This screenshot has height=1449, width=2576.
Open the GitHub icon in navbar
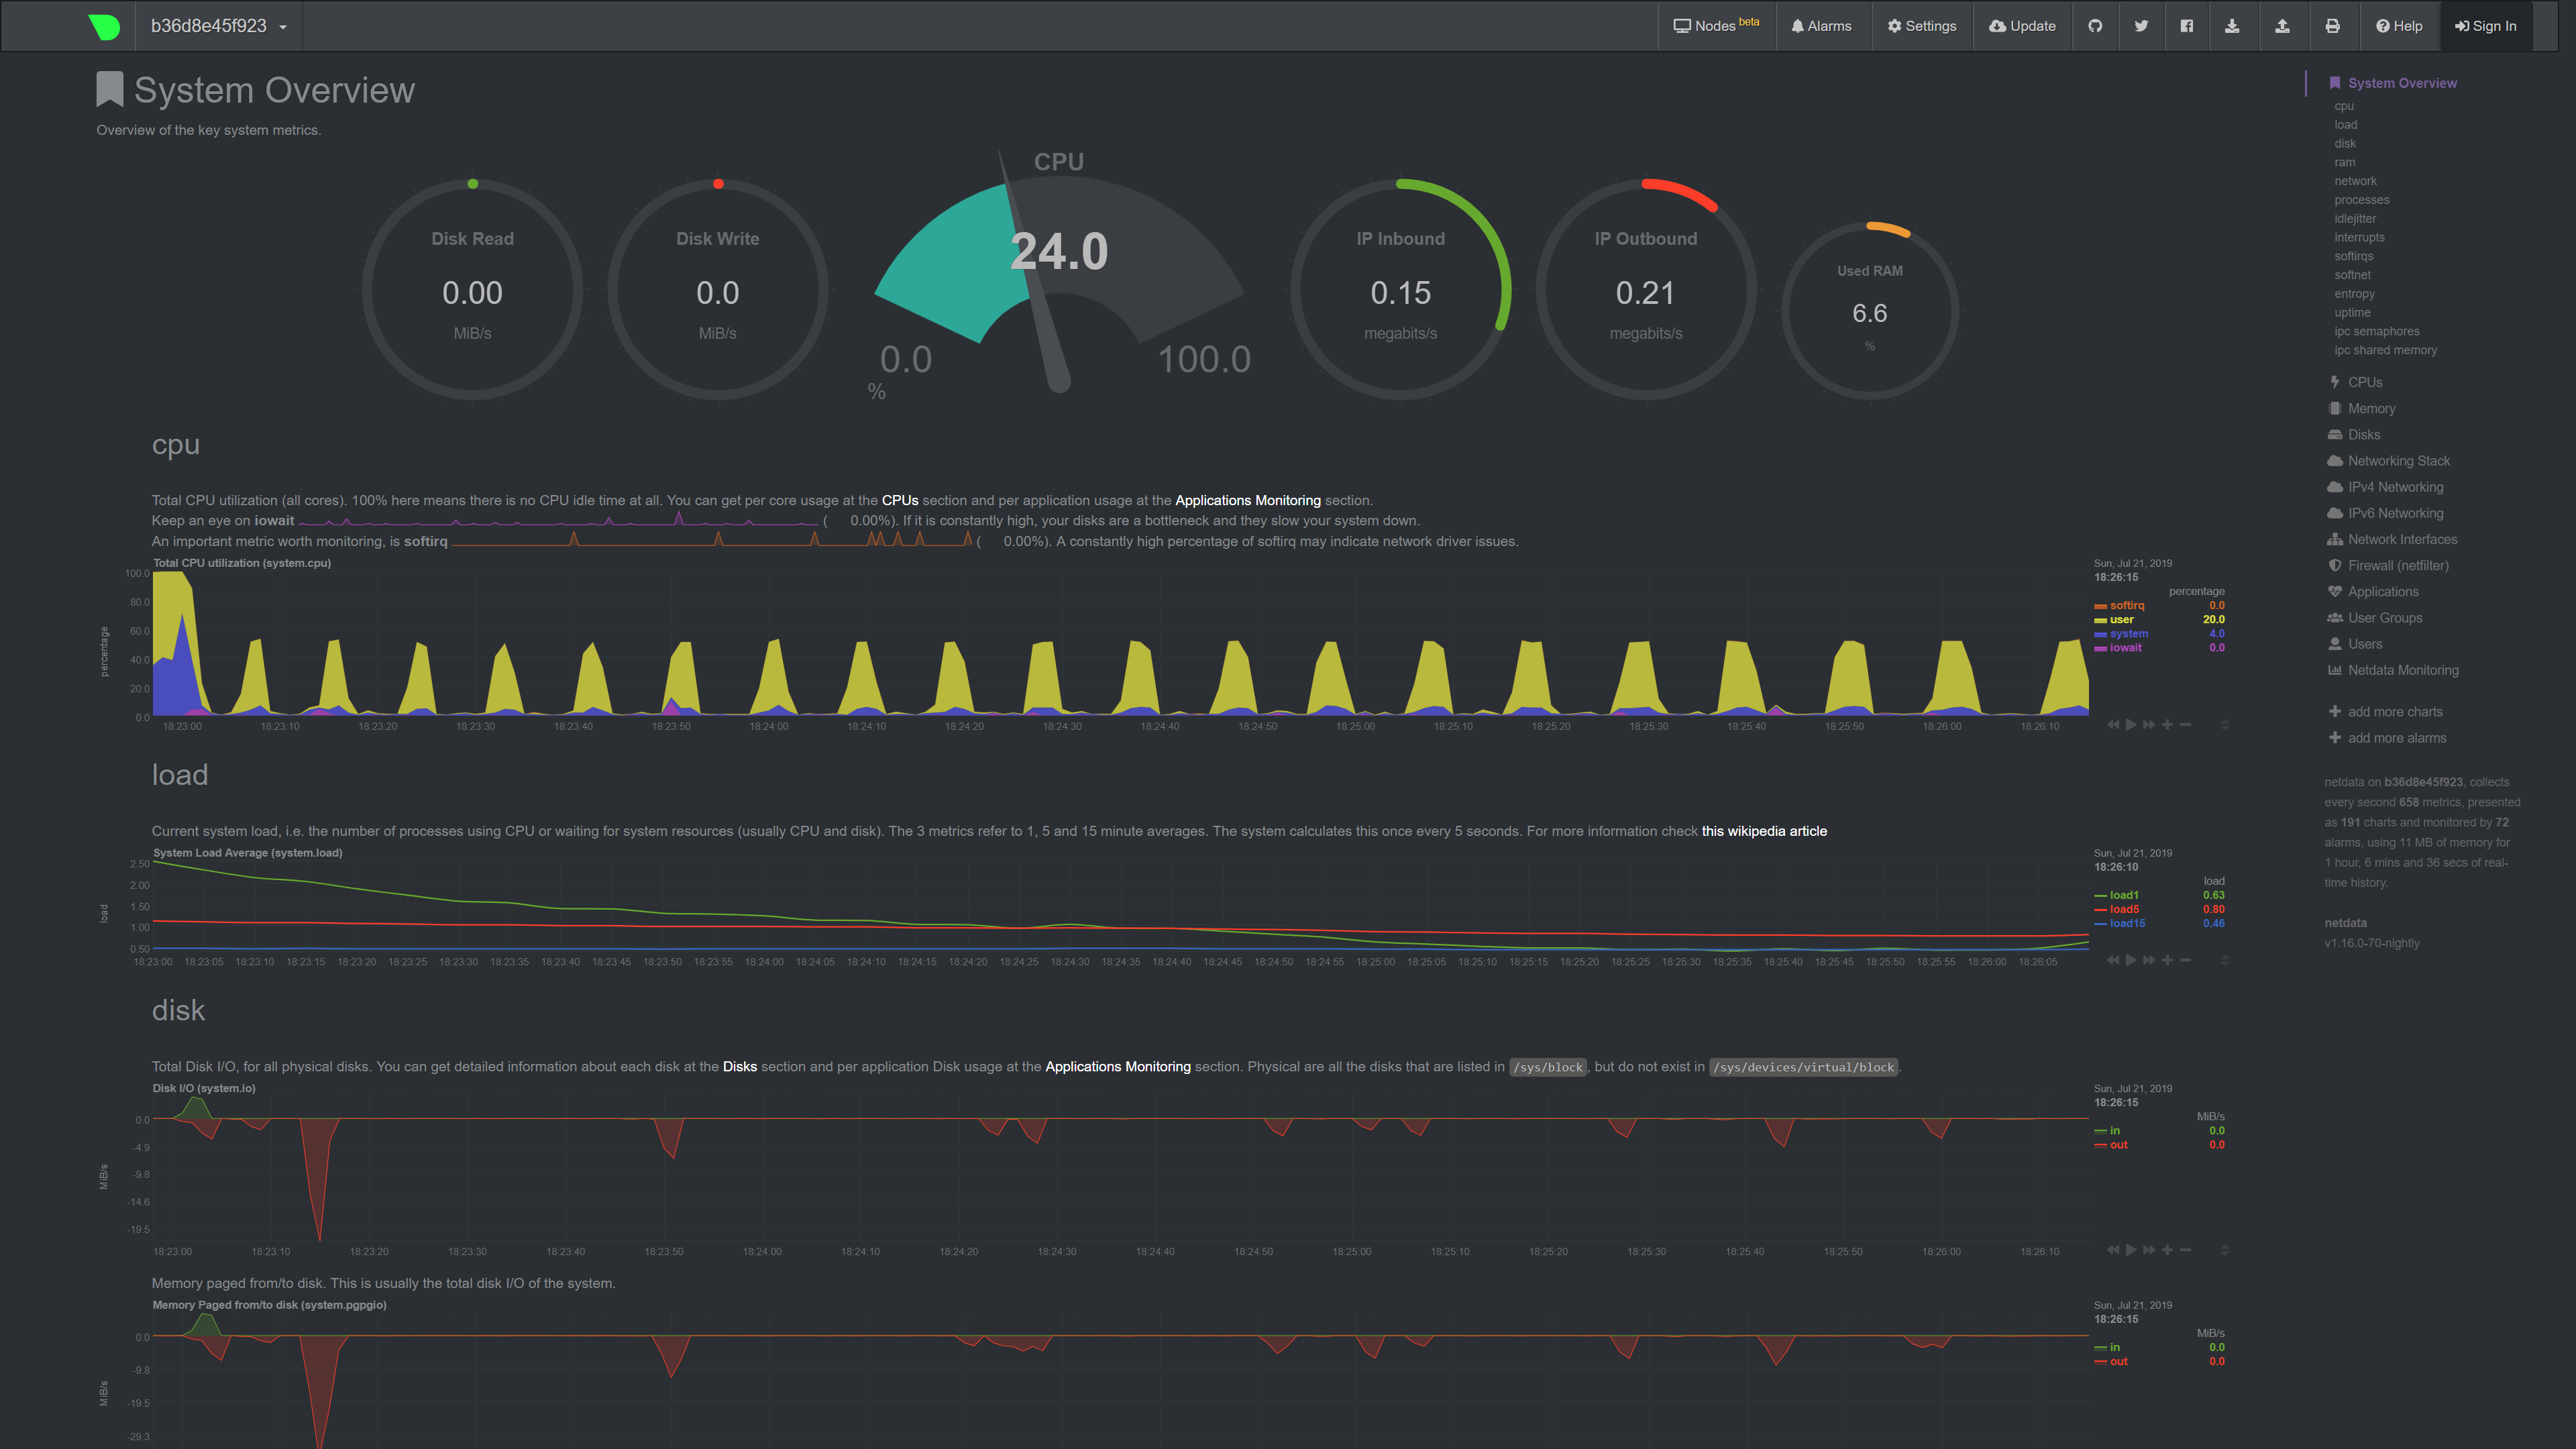pos(2095,26)
